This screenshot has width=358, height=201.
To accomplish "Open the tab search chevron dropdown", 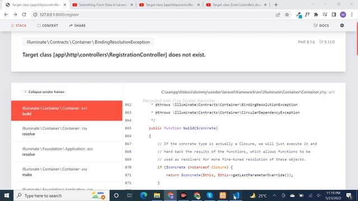I will pos(313,4).
